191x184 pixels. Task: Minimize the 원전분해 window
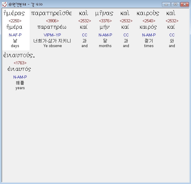pos(166,4)
